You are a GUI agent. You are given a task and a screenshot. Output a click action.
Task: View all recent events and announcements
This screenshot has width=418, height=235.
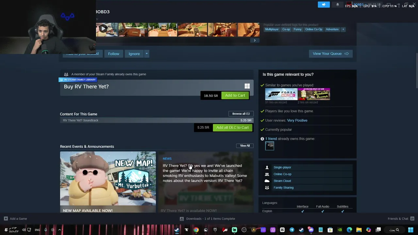[245, 146]
